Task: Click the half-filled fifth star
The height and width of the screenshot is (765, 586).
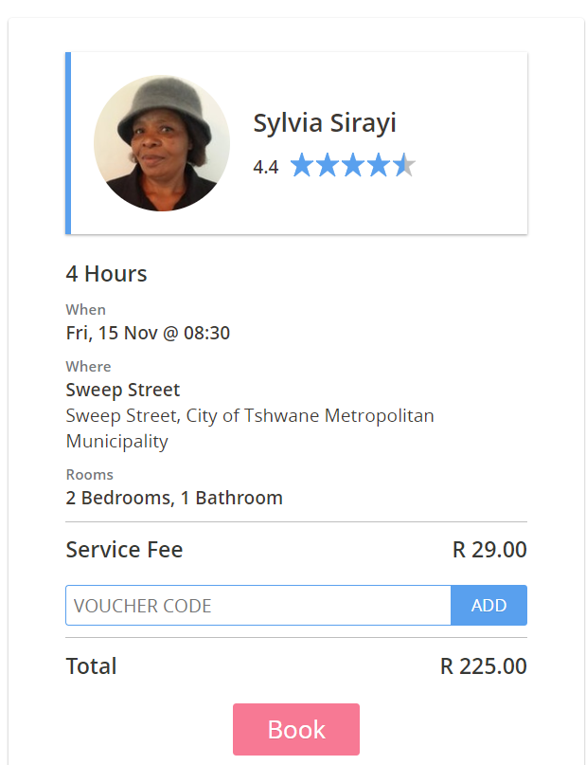Action: pos(403,165)
